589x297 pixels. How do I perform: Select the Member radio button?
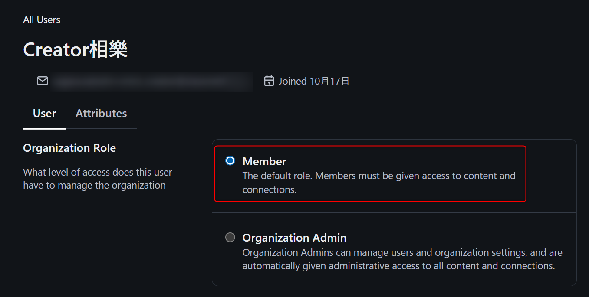pyautogui.click(x=230, y=161)
